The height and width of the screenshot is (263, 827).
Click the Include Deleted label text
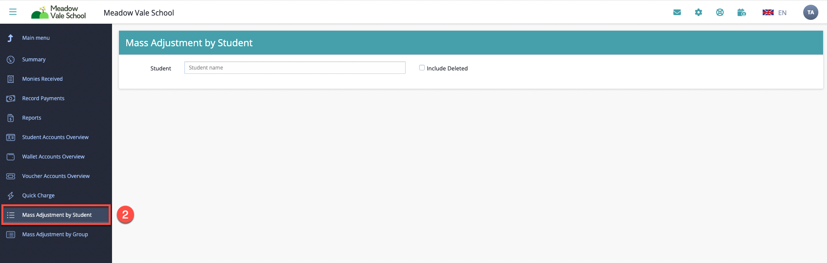(x=447, y=68)
